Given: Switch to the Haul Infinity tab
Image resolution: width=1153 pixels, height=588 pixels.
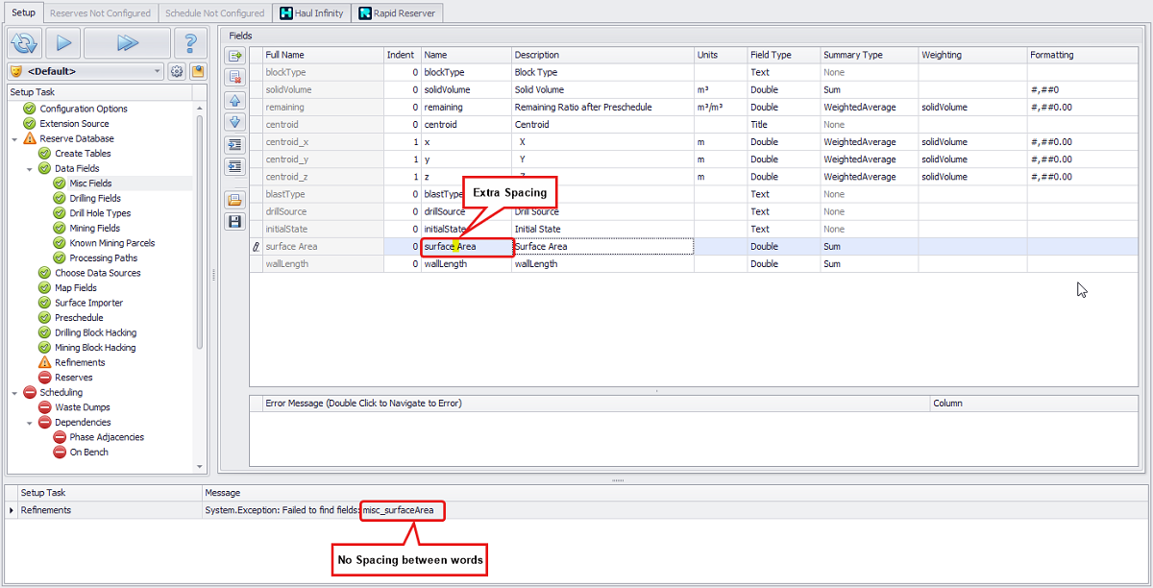Looking at the screenshot, I should tap(311, 13).
